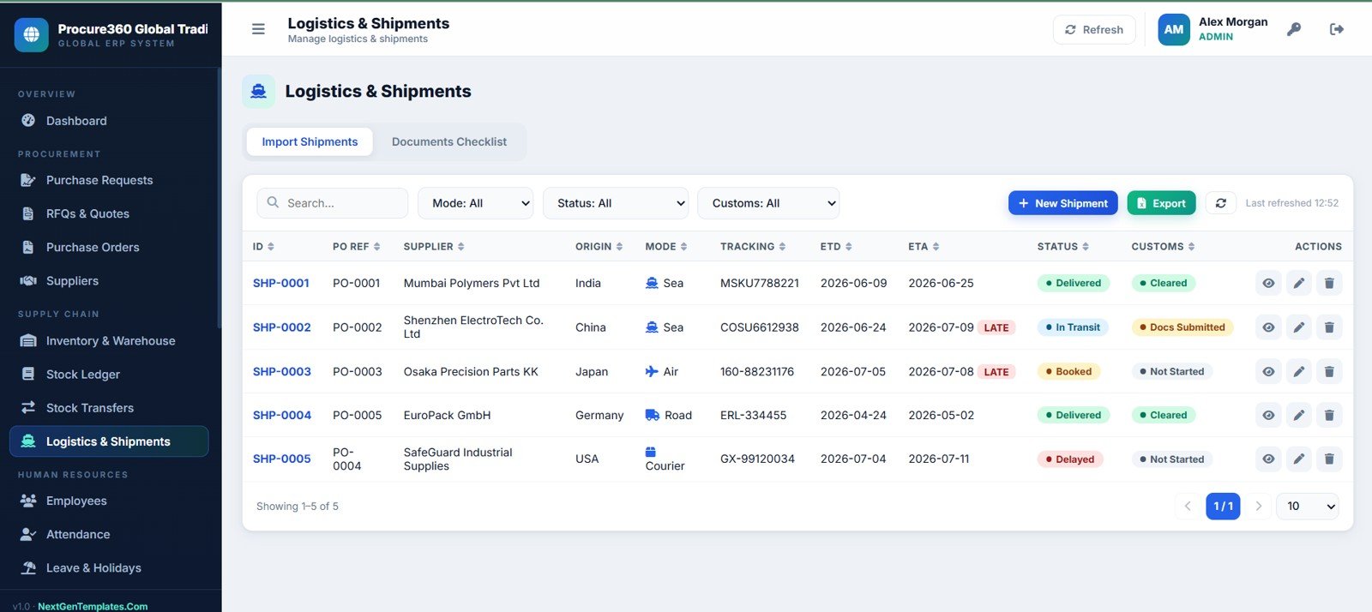Open the Status: All dropdown
This screenshot has width=1372, height=612.
[x=616, y=203]
